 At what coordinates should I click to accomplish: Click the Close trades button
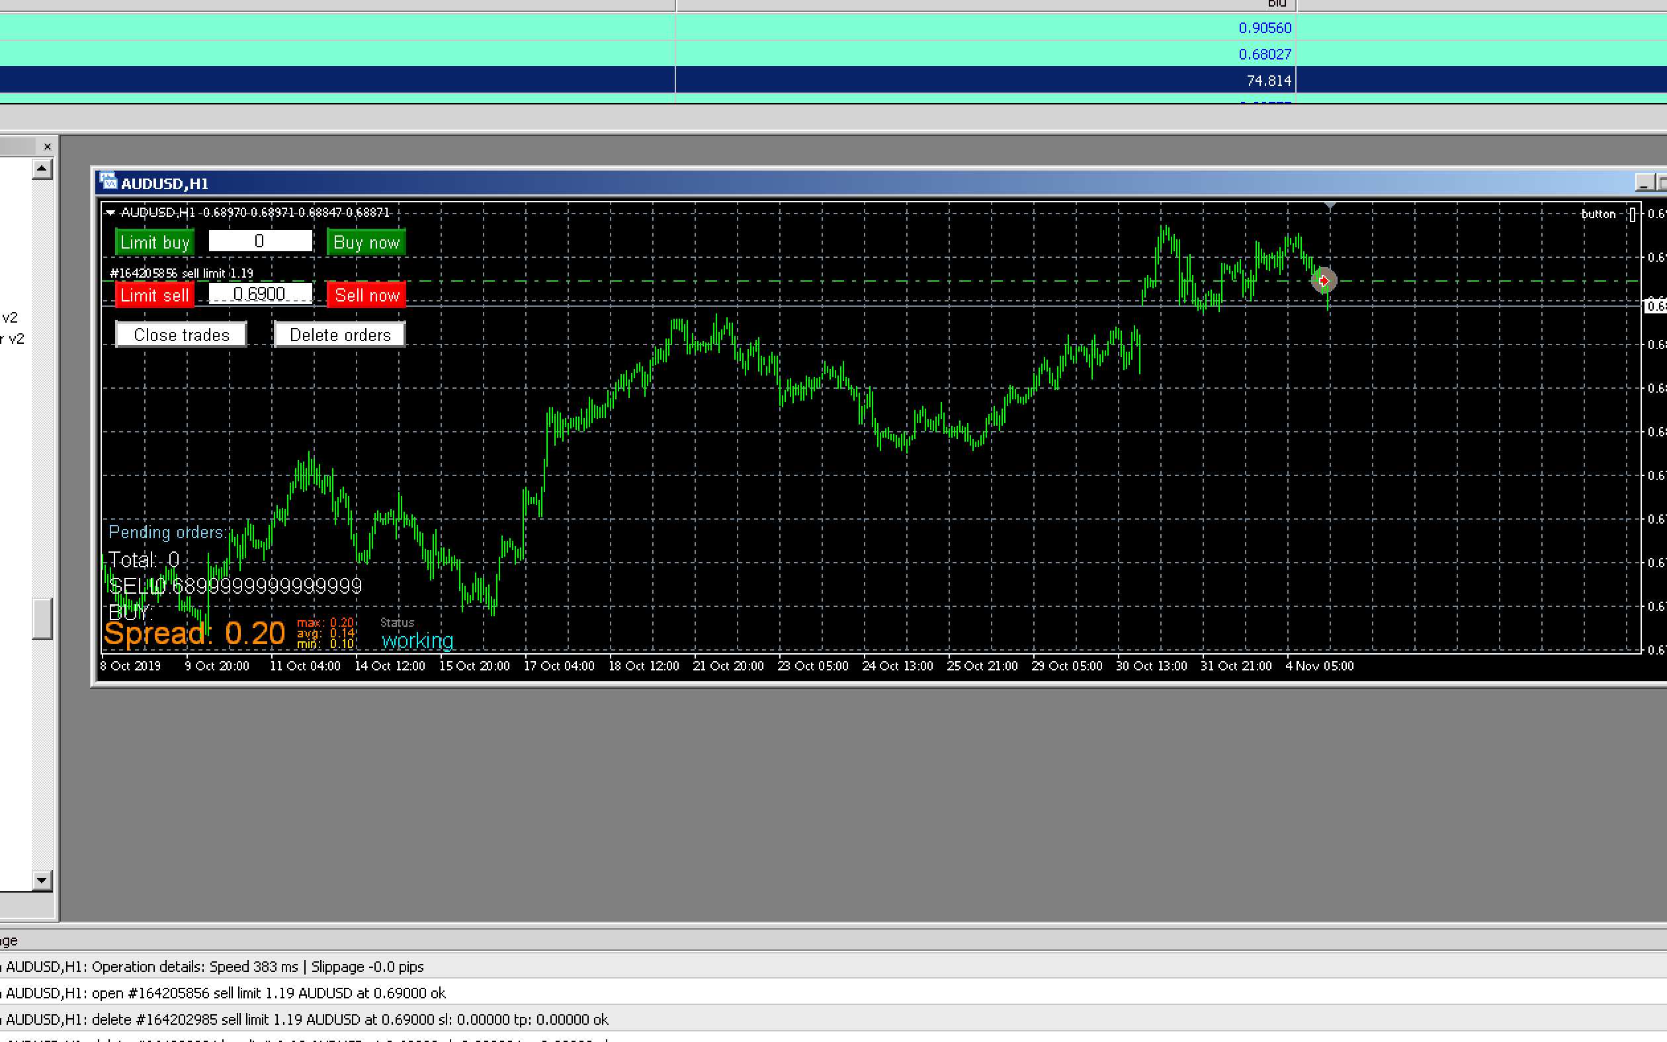(181, 335)
